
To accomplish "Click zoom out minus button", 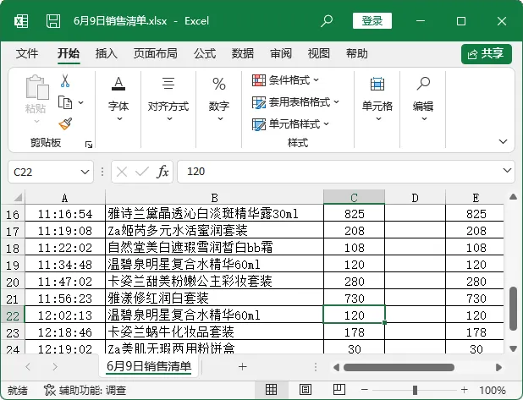I will pos(365,389).
